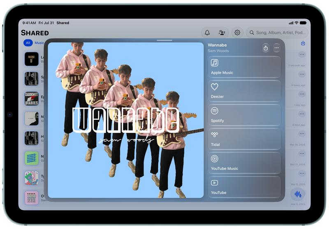Click the sheet grabber handle
The width and height of the screenshot is (329, 229).
point(164,40)
